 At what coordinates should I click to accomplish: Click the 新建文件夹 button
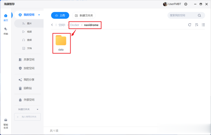[x=84, y=15]
